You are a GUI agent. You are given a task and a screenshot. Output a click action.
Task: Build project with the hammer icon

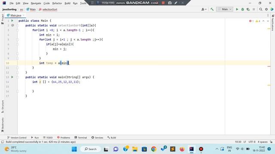coord(212,9)
